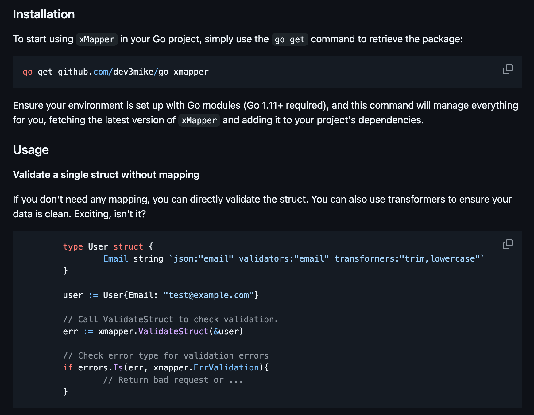Click the Installation heading
The height and width of the screenshot is (415, 534).
[x=44, y=14]
